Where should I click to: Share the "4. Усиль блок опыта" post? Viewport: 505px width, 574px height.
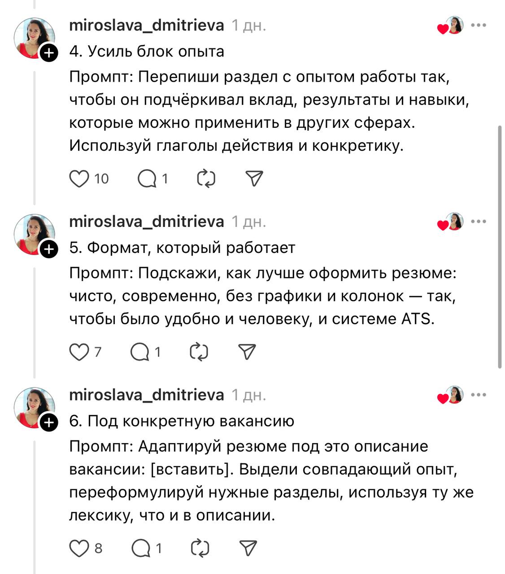[254, 179]
